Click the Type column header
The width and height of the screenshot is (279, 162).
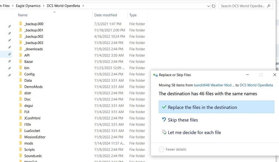click(x=133, y=15)
